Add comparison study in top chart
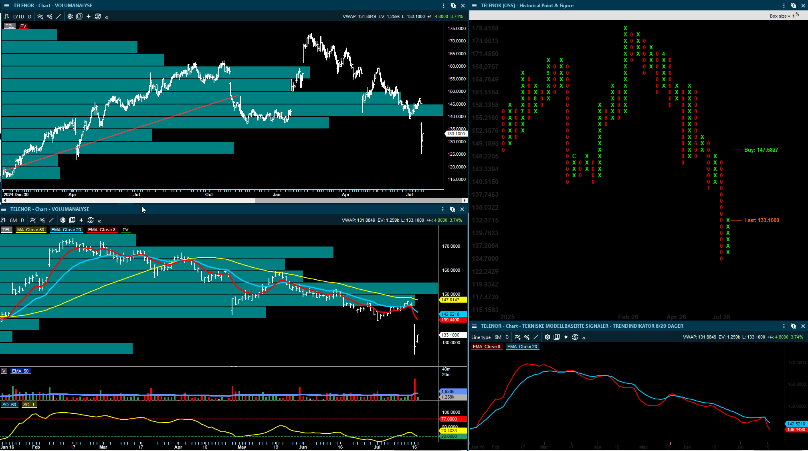 pos(49,16)
